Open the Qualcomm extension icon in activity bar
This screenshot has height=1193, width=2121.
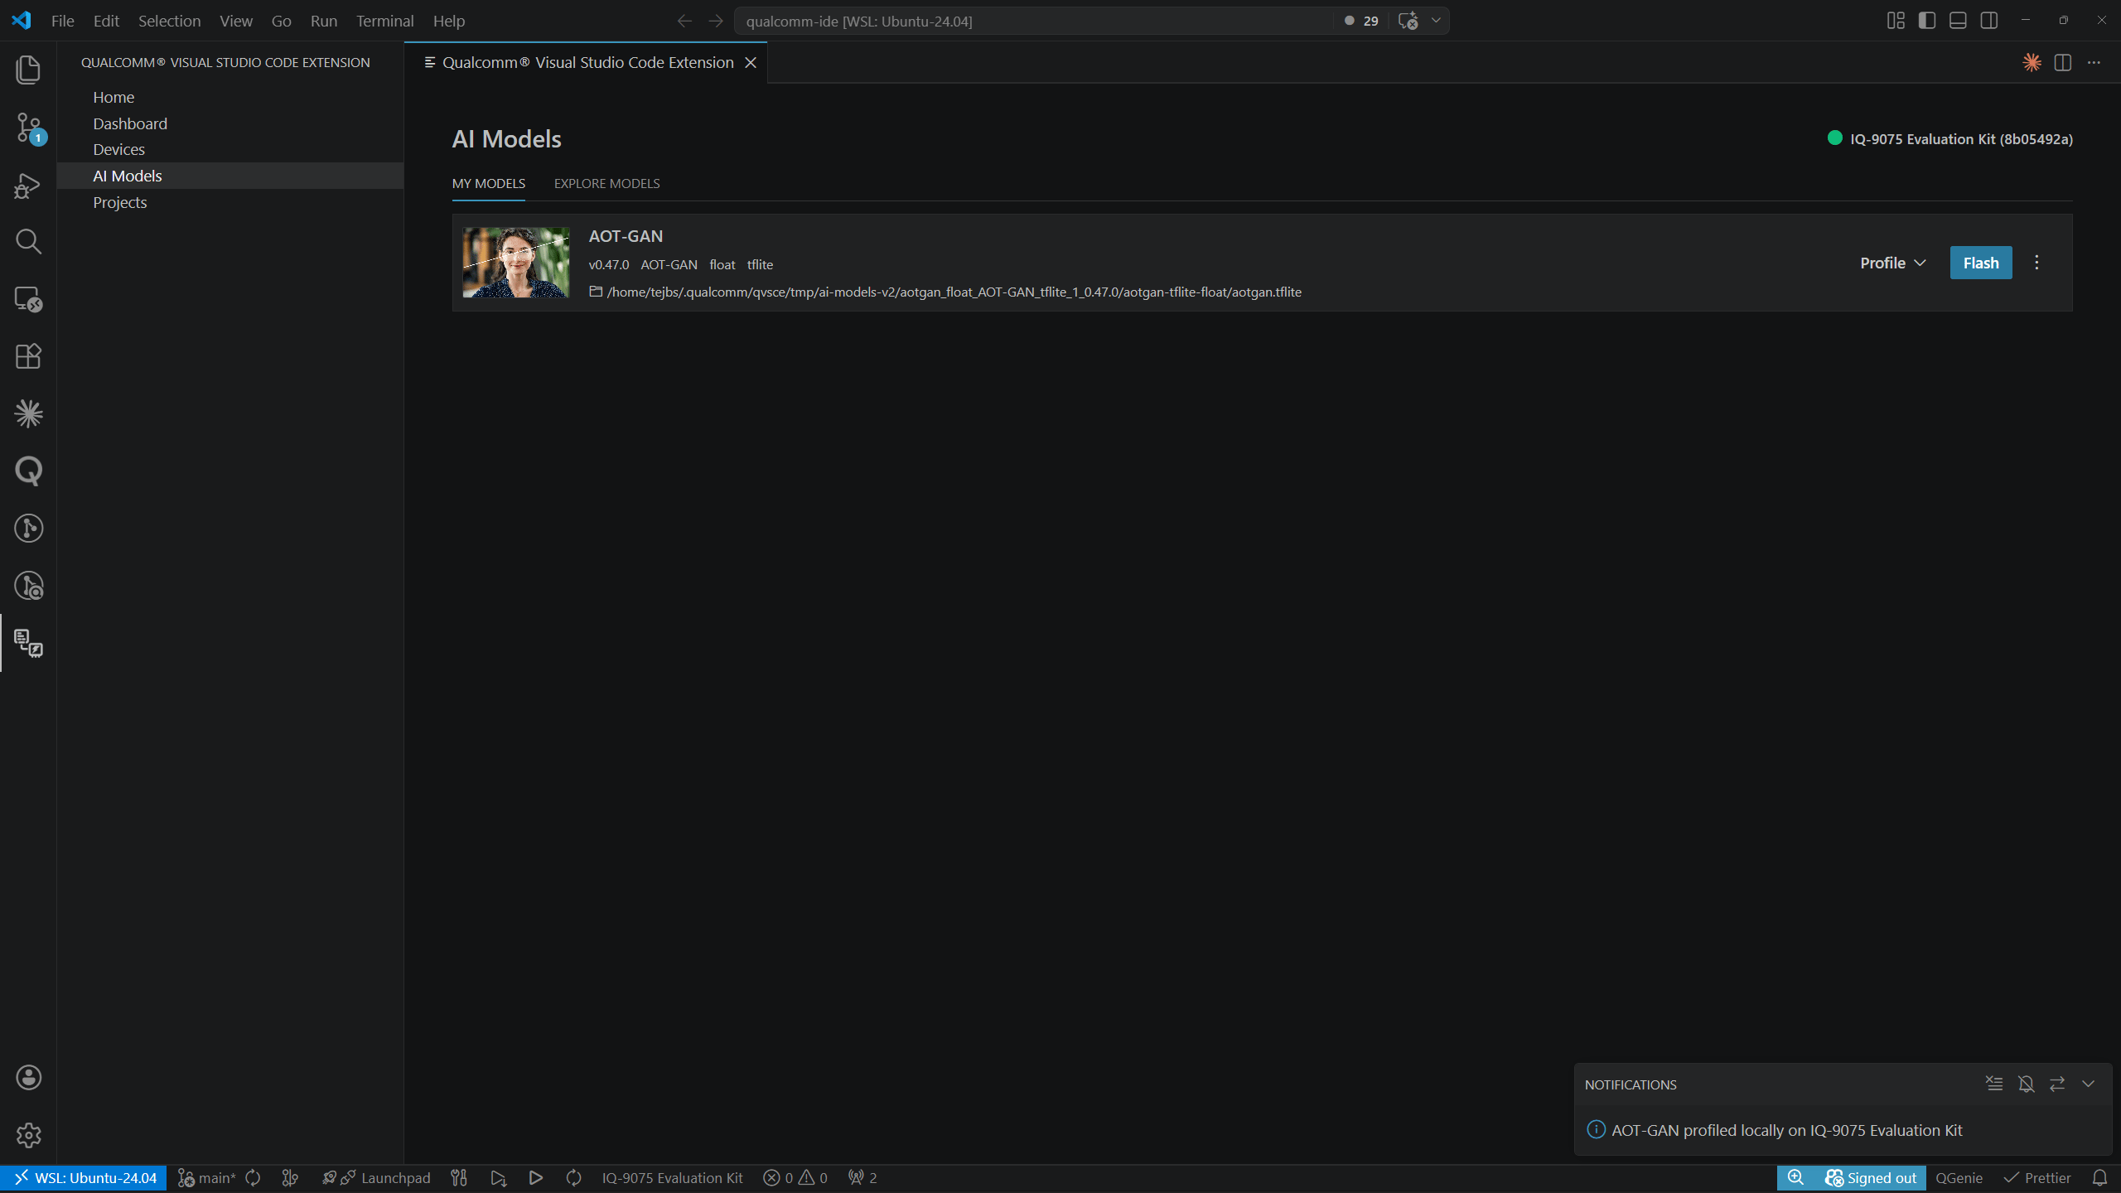28,643
